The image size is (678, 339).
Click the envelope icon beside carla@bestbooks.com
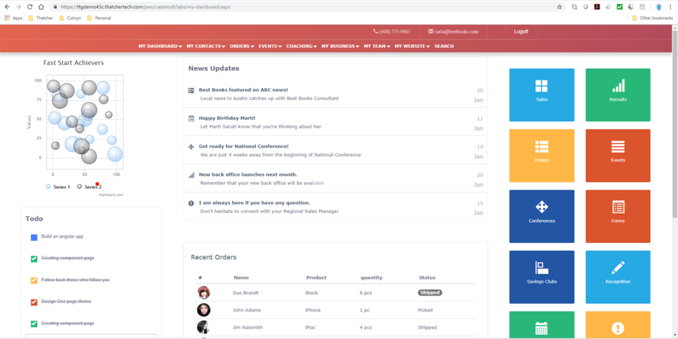click(x=431, y=32)
